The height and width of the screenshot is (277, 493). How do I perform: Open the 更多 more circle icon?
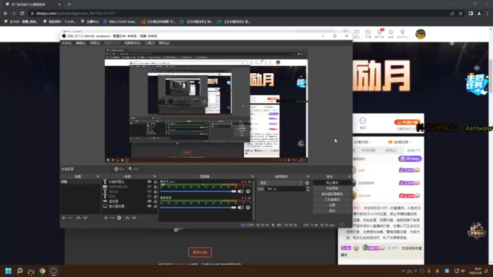(x=363, y=121)
